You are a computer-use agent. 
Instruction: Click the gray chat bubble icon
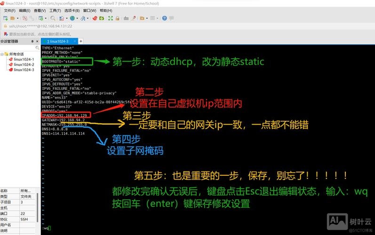[x=171, y=18]
